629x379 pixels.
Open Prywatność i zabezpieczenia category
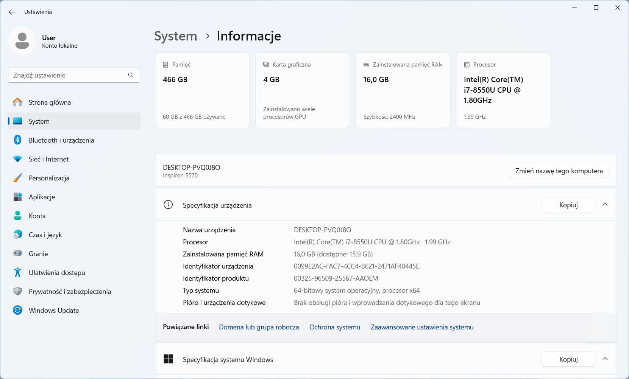74,291
